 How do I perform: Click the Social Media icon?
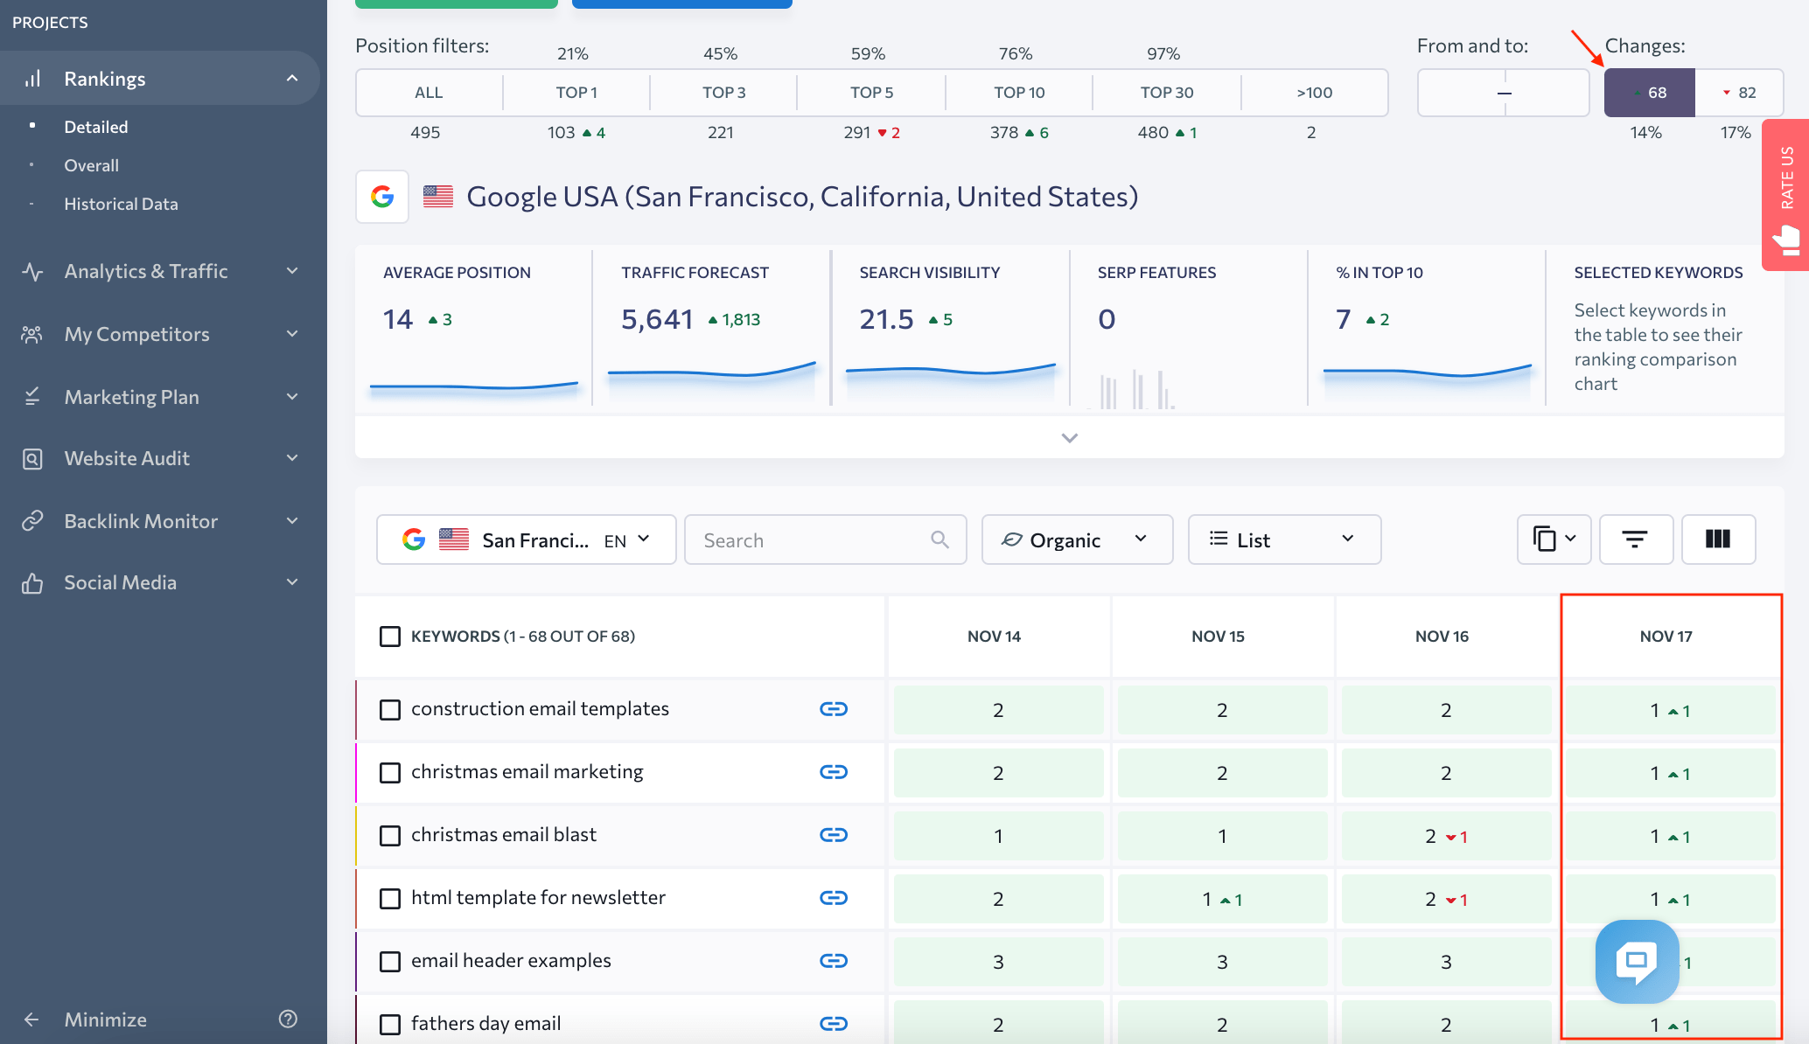33,581
